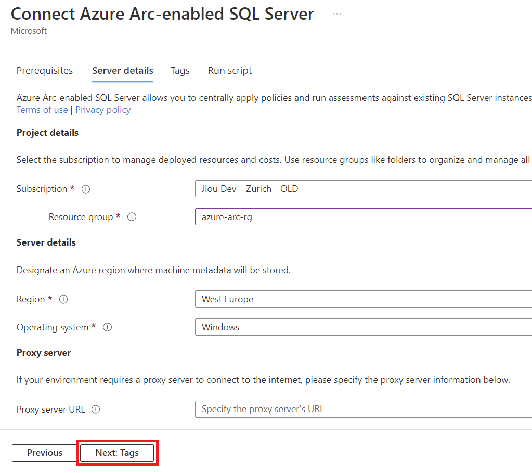This screenshot has height=473, width=532.
Task: Show info tooltip for Resource group
Action: pos(132,217)
